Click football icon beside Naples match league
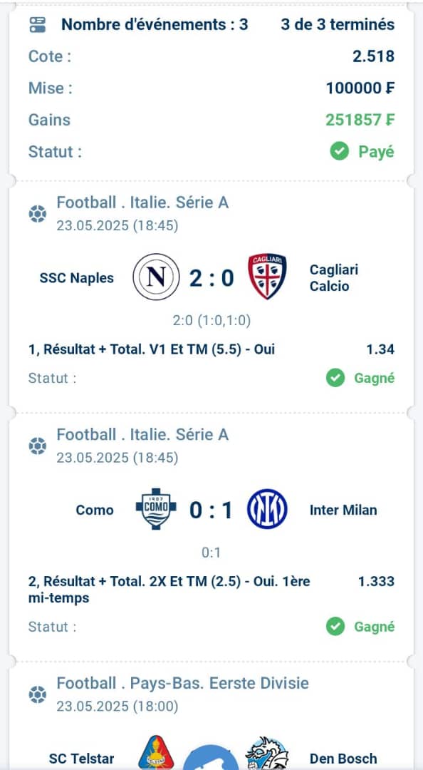This screenshot has width=423, height=770. tap(37, 214)
